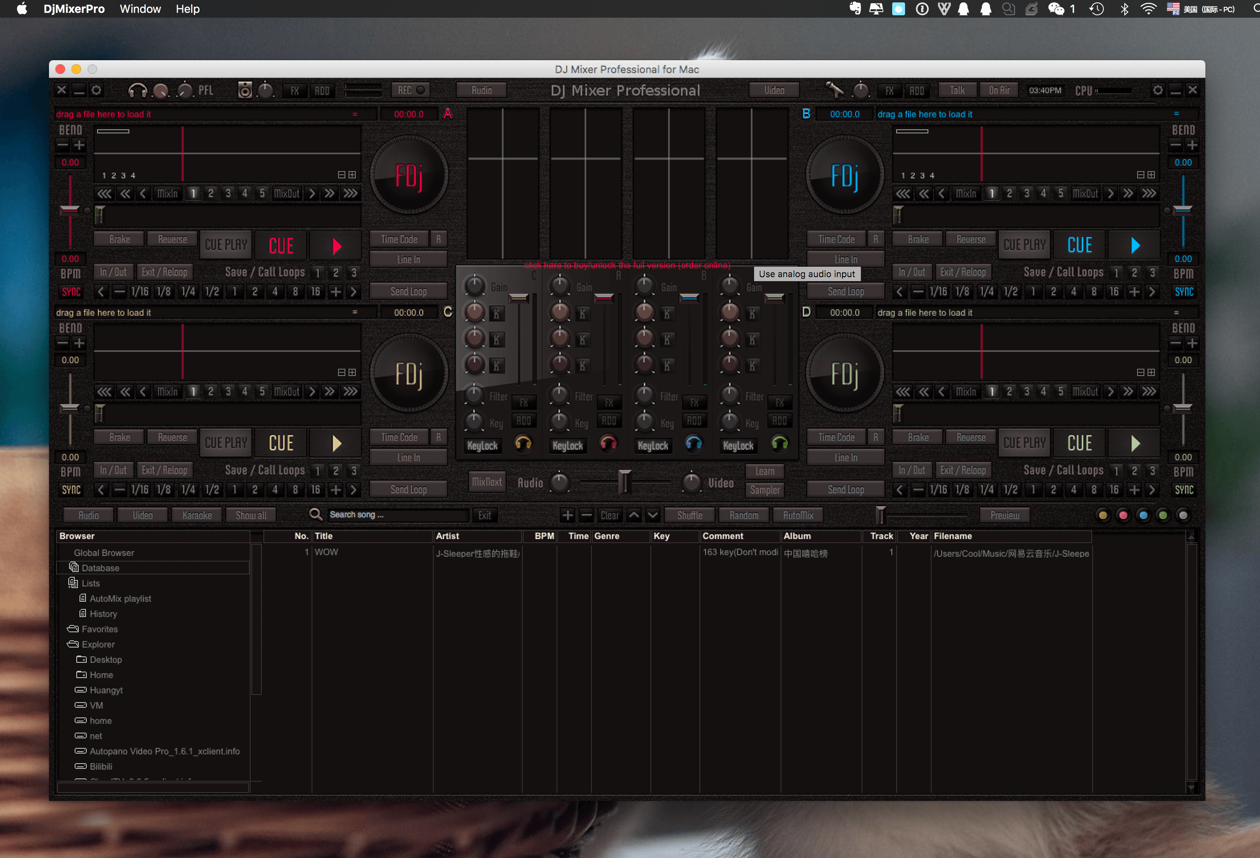1260x858 pixels.
Task: Click the FDj jog wheel of deck B
Action: [845, 176]
